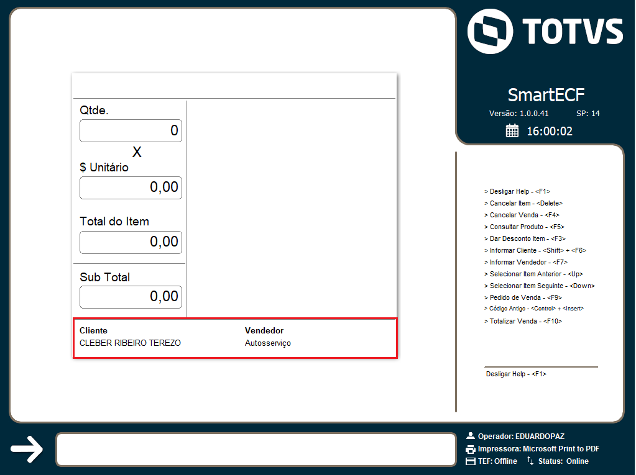Select the operator user icon
Screen dimensions: 636x475
pyautogui.click(x=471, y=436)
